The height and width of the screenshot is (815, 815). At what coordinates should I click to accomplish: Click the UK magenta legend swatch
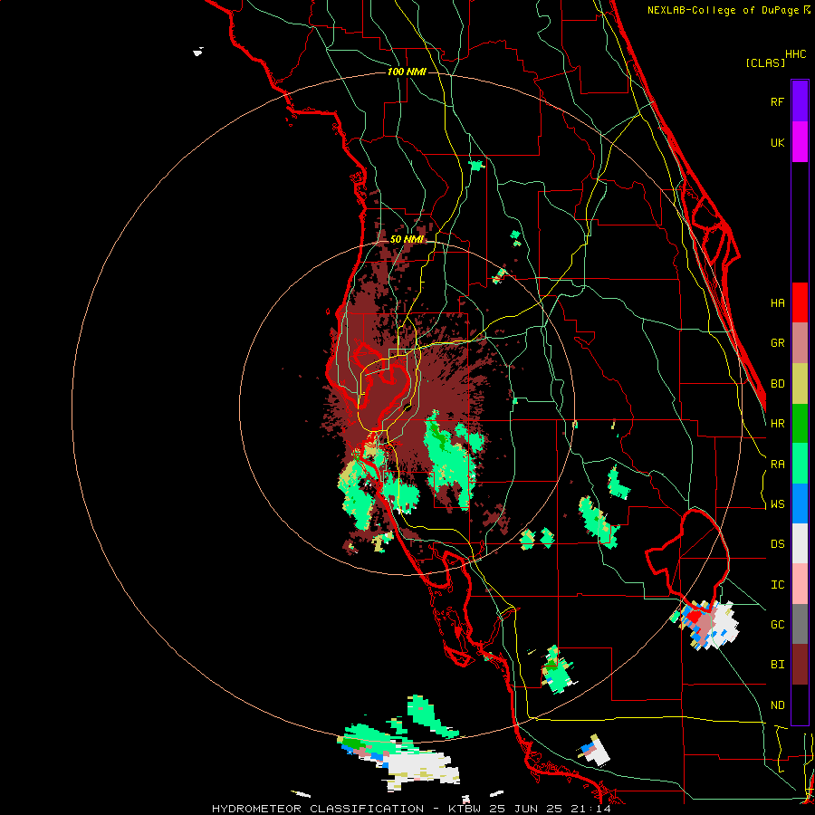pyautogui.click(x=800, y=141)
